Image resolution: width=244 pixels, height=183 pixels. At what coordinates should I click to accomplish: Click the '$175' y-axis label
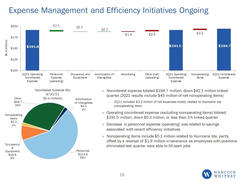coord(14,37)
